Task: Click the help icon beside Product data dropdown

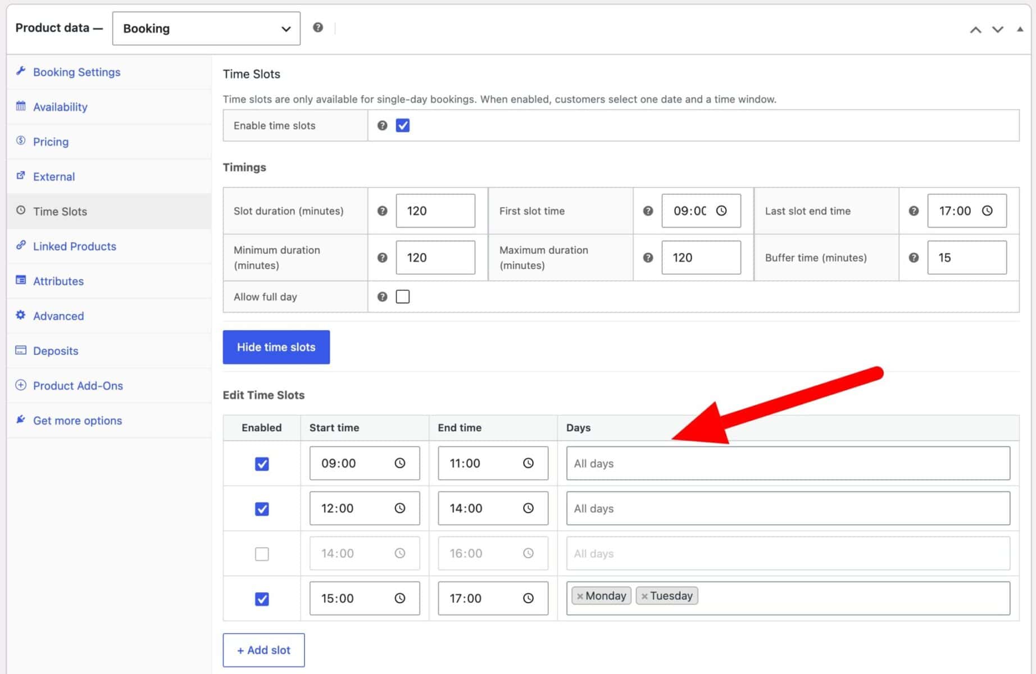Action: tap(318, 28)
